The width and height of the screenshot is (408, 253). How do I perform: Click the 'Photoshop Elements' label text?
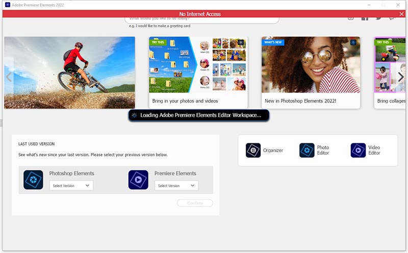click(x=71, y=173)
